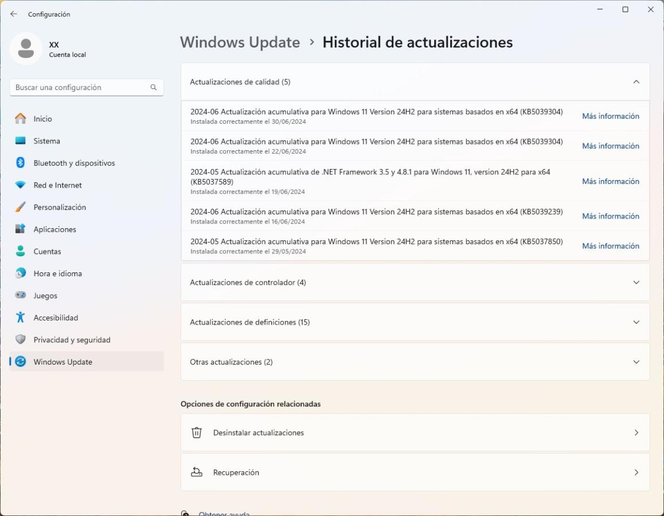Open Desinstalar actualizaciones chevron
Image resolution: width=664 pixels, height=516 pixels.
[636, 433]
